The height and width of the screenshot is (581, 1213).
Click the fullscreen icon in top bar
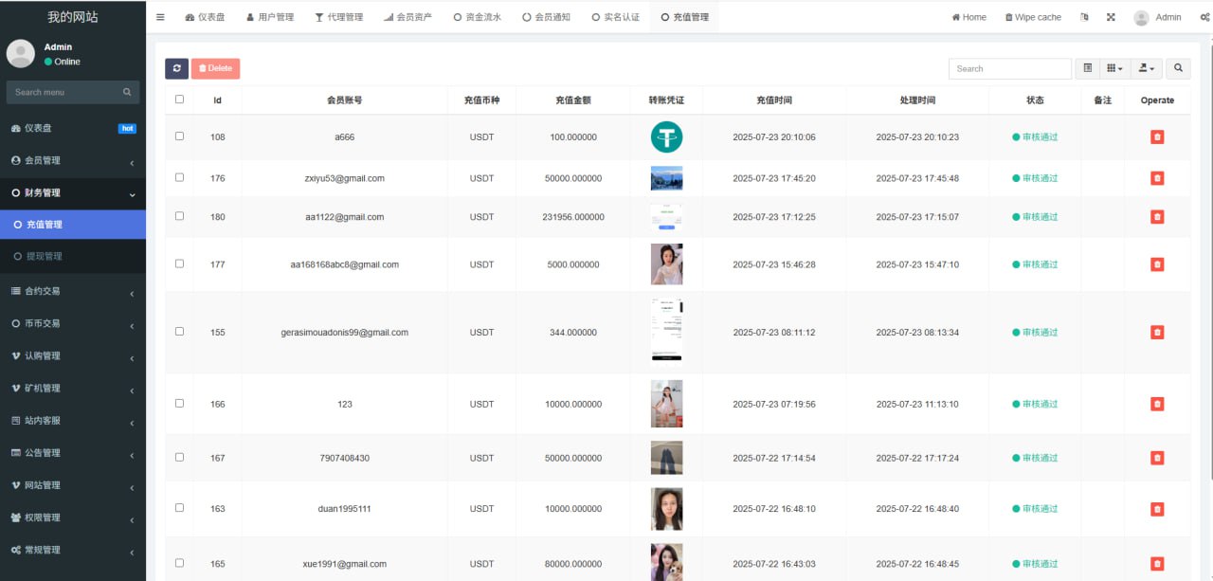pyautogui.click(x=1111, y=17)
